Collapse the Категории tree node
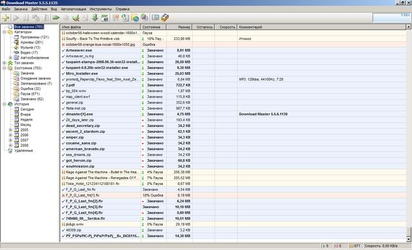The width and height of the screenshot is (412, 250). (5, 32)
